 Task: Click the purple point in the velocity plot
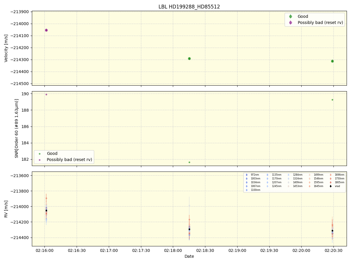tap(46, 30)
